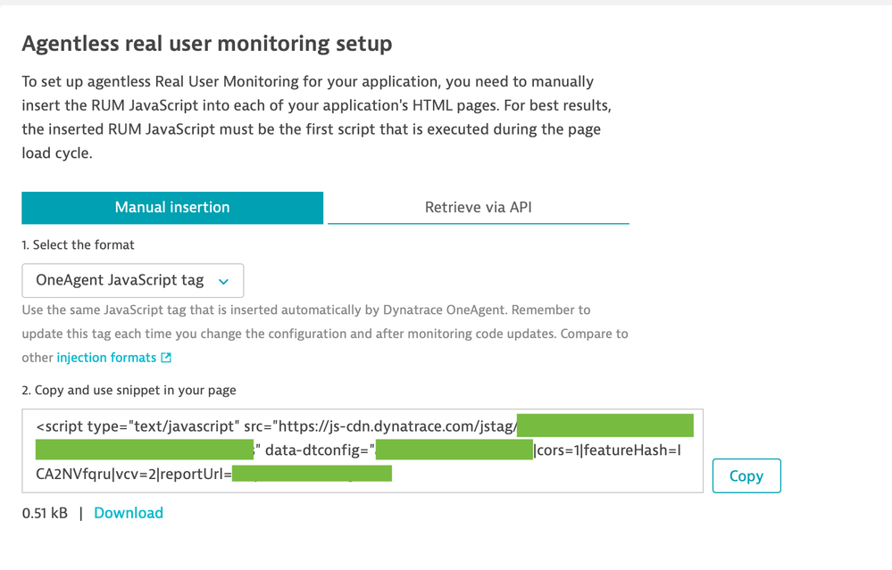Download the snippet via the Download link
This screenshot has width=892, height=570.
[129, 513]
